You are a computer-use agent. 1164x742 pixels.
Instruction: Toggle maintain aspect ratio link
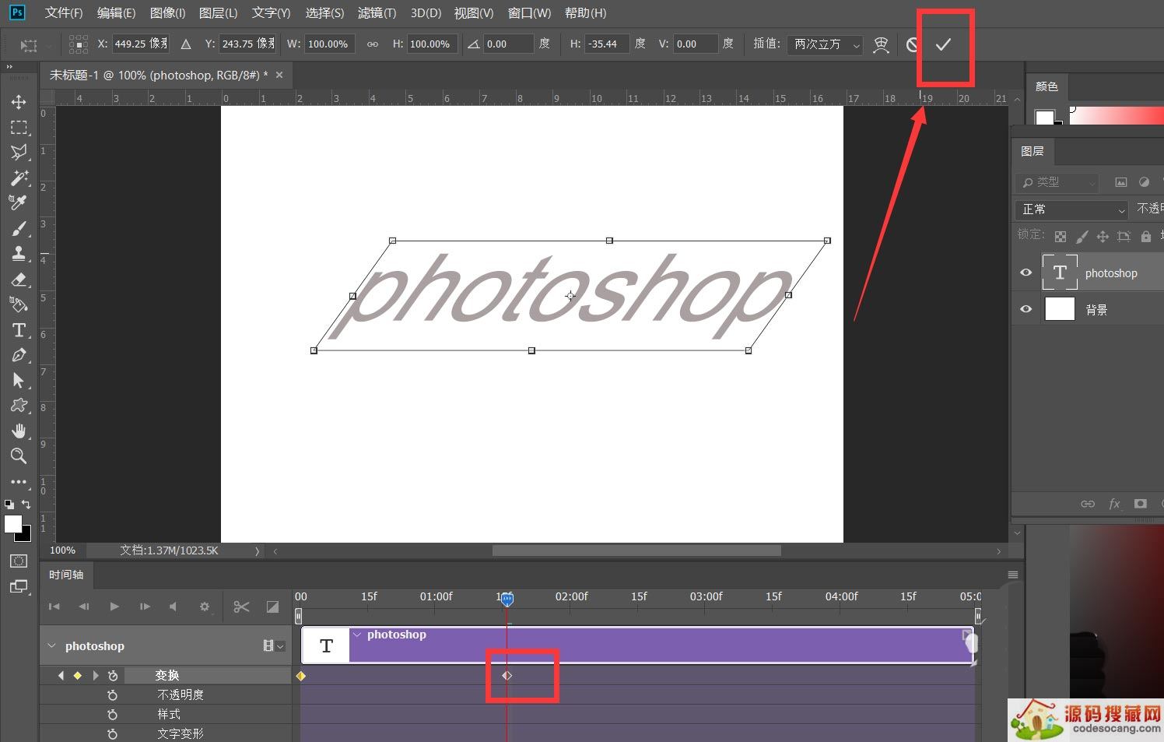[373, 44]
